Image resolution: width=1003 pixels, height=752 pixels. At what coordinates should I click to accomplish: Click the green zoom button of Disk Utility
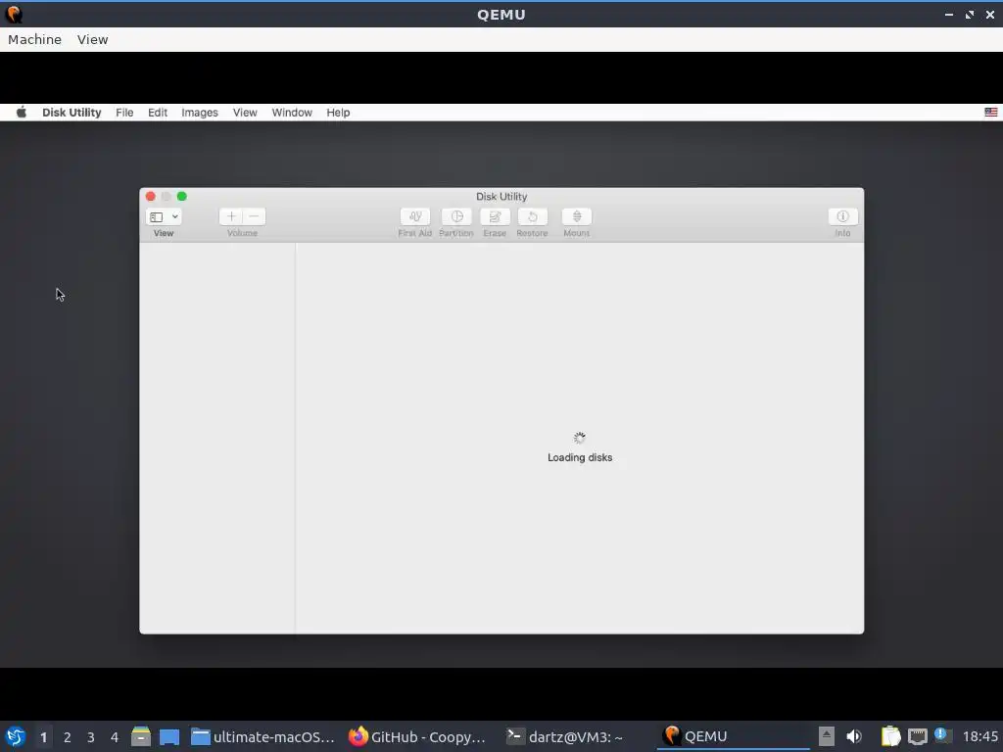tap(181, 196)
